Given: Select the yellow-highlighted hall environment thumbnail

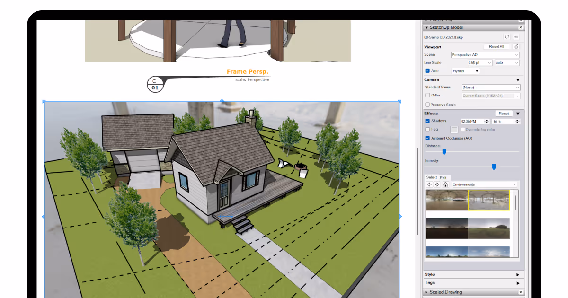Looking at the screenshot, I should pyautogui.click(x=488, y=200).
